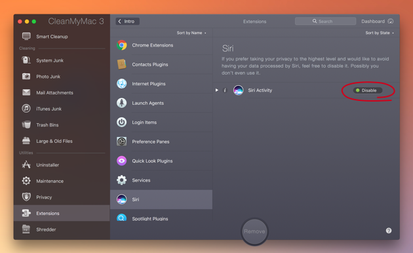The height and width of the screenshot is (253, 413).
Task: Select Preference Panes row text
Action: click(x=151, y=142)
